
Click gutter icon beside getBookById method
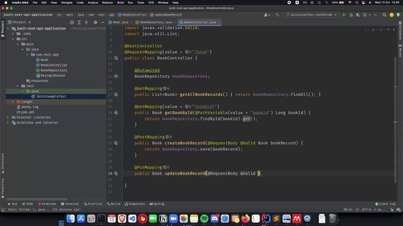pos(116,113)
